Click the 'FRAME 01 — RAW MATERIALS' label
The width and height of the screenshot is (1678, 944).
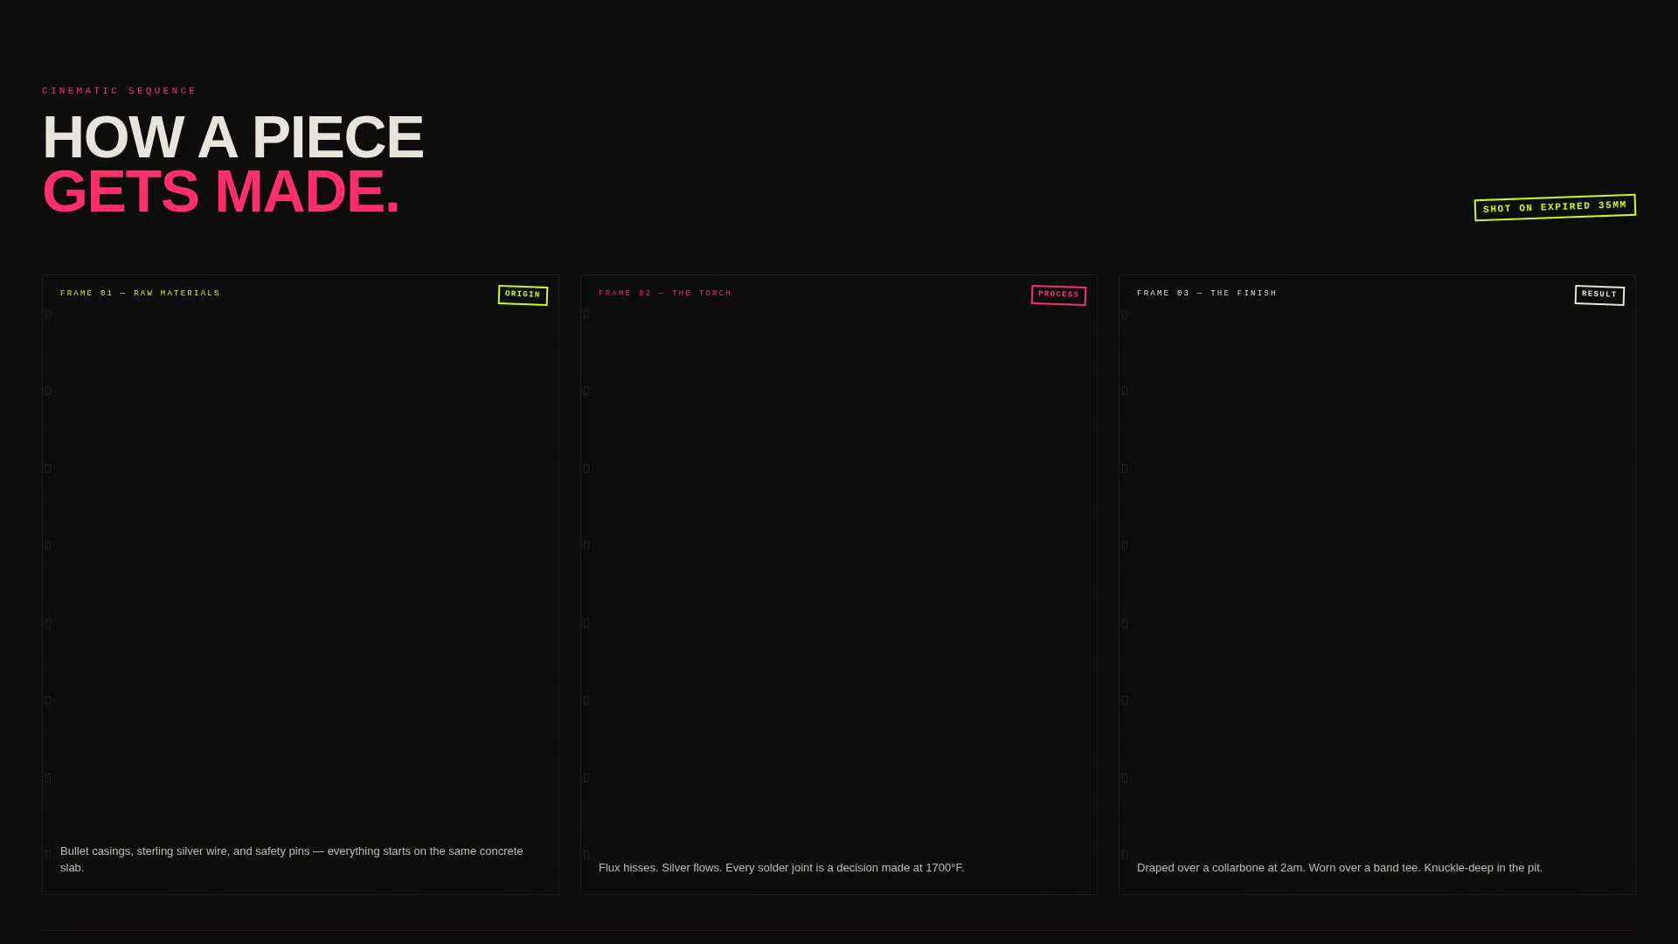tap(140, 294)
